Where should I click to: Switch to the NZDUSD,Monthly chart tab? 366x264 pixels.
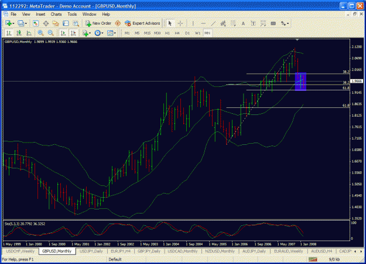point(220,251)
